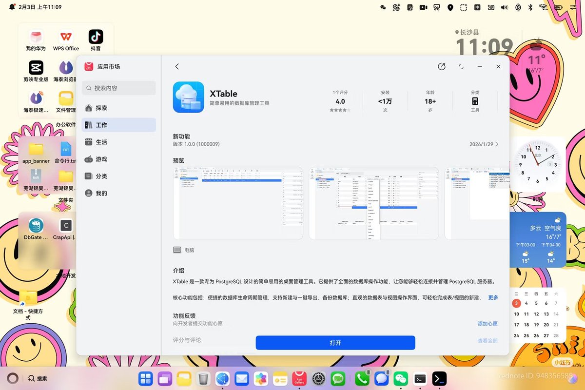Viewport: 585px width, 390px height.
Task: Open the gallery photos app in dock
Action: coord(261,378)
